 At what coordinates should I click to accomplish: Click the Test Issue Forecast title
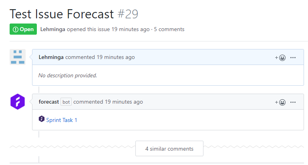[x=62, y=14]
